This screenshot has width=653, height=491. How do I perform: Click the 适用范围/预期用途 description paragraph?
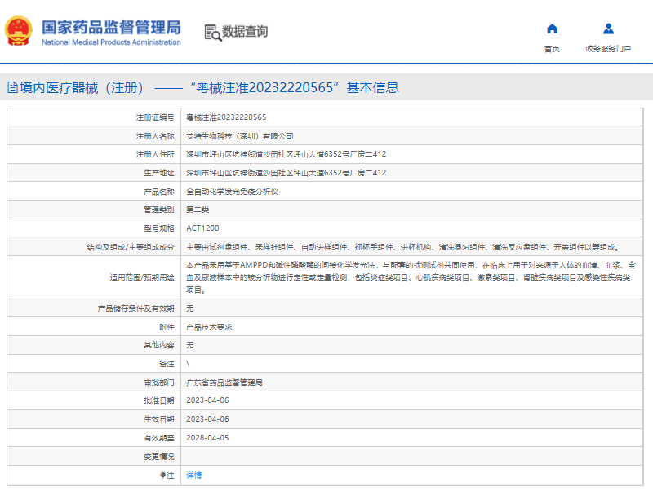[x=411, y=277]
